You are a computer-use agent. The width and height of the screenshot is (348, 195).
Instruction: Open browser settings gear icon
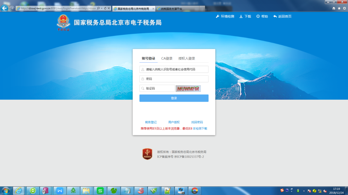(344, 8)
